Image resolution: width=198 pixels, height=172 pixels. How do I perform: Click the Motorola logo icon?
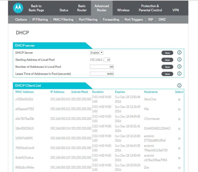point(18,8)
